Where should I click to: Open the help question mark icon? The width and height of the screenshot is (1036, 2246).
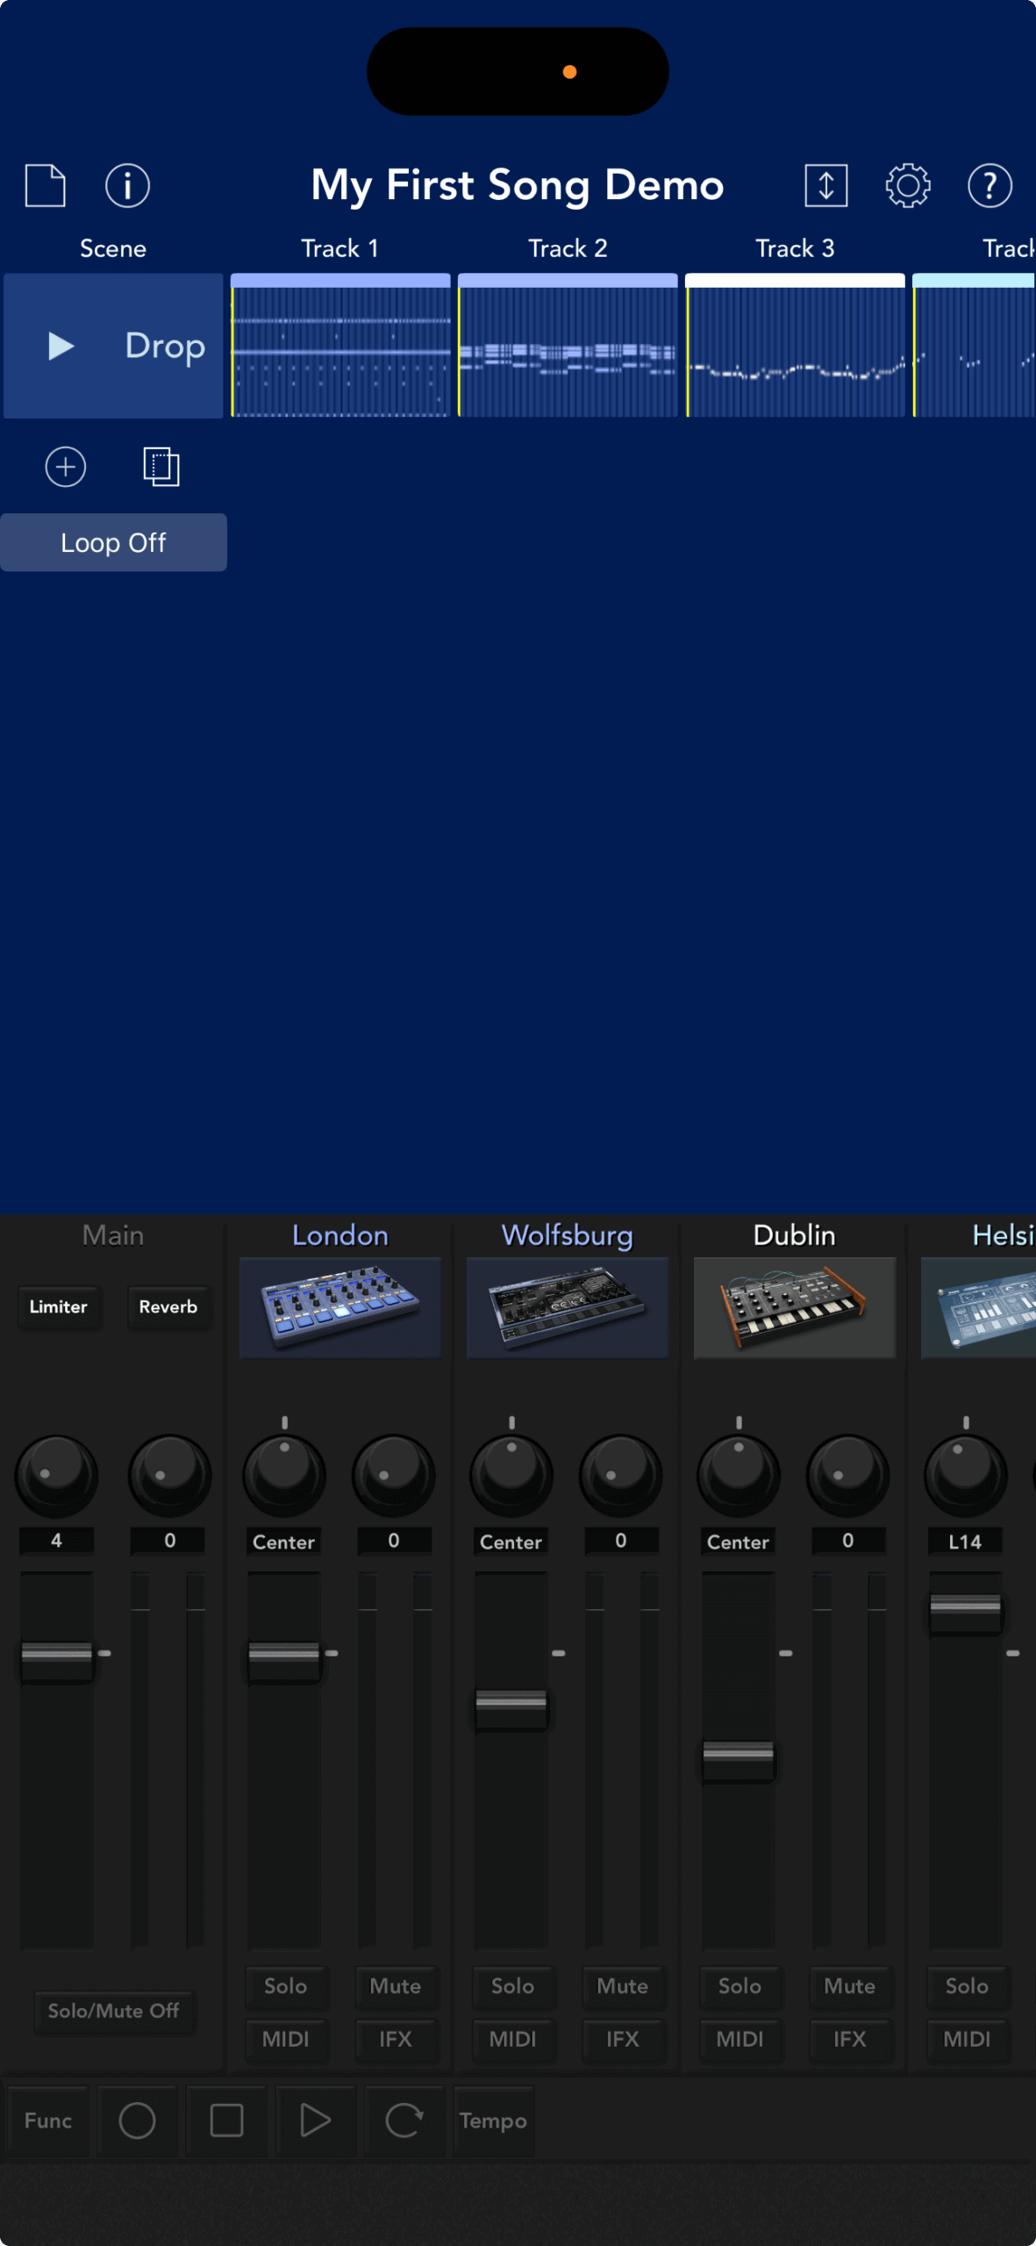[990, 185]
